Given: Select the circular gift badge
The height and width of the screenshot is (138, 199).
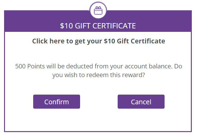Looking at the screenshot, I should 98,10.
